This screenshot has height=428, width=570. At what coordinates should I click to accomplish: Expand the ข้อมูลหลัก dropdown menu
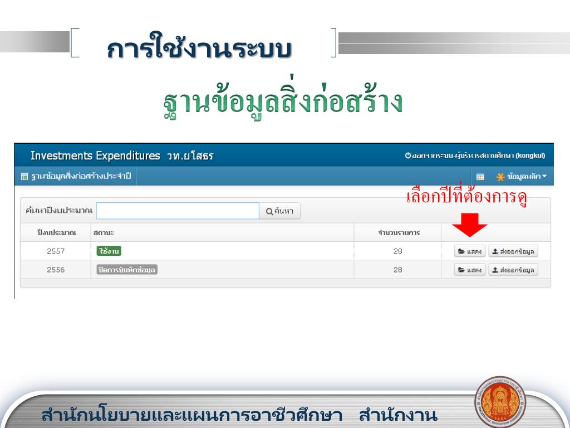(522, 177)
